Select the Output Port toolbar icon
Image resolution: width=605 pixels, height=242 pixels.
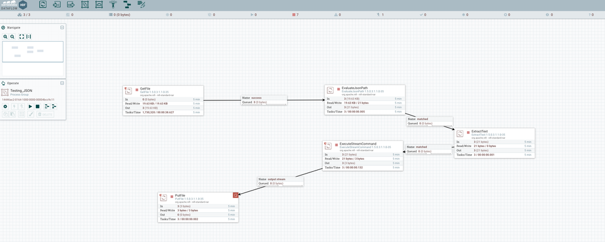coord(71,5)
